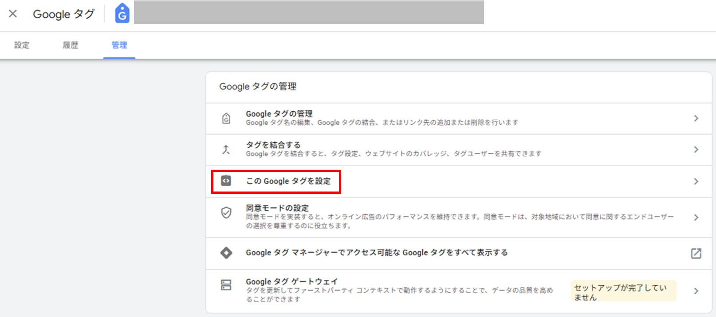Click the shield icon beside 同意モードの設定
The width and height of the screenshot is (716, 317).
[226, 213]
